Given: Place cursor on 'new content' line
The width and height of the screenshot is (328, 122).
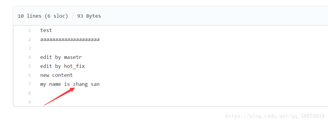Looking at the screenshot, I should [x=56, y=75].
